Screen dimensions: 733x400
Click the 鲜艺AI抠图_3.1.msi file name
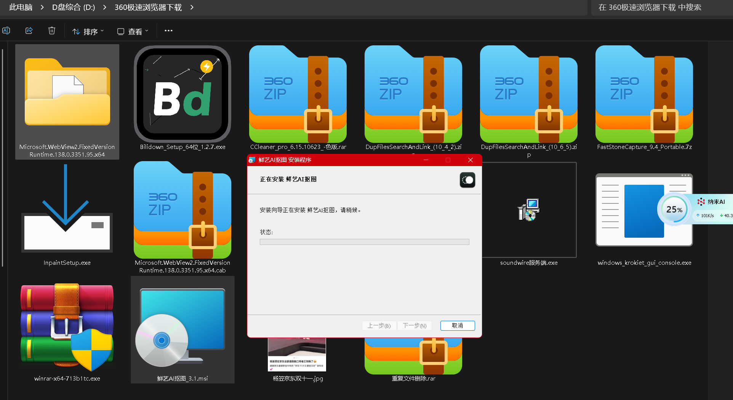[182, 378]
